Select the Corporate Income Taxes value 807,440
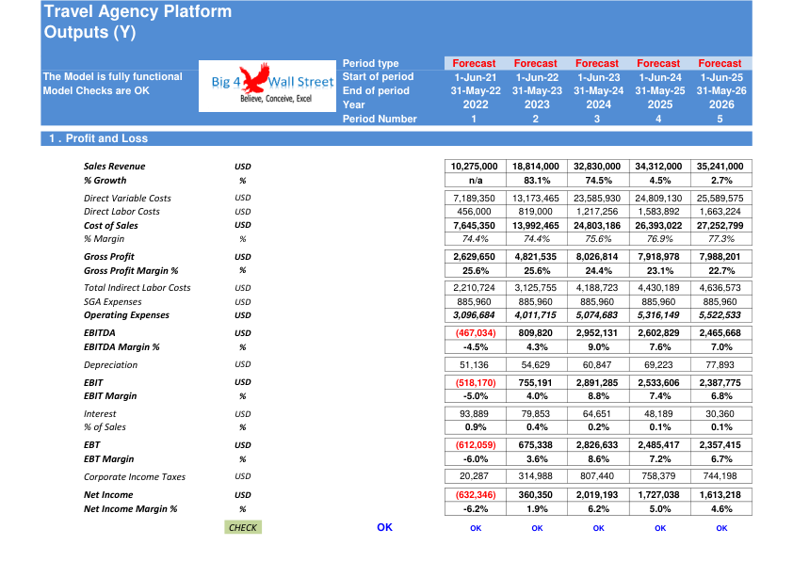This screenshot has width=793, height=561. point(598,476)
